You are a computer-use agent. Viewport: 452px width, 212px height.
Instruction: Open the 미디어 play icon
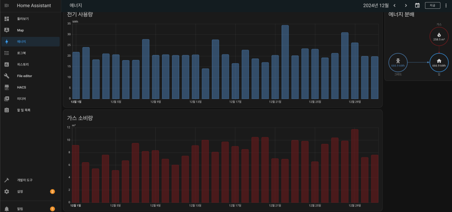[7, 99]
